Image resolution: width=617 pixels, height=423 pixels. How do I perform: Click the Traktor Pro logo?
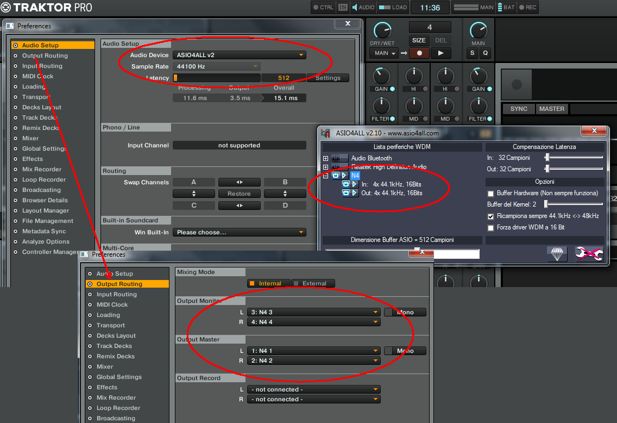(46, 8)
